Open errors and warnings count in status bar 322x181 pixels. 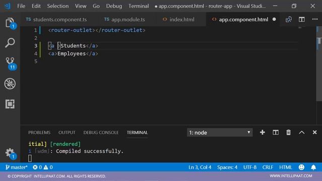(x=43, y=167)
